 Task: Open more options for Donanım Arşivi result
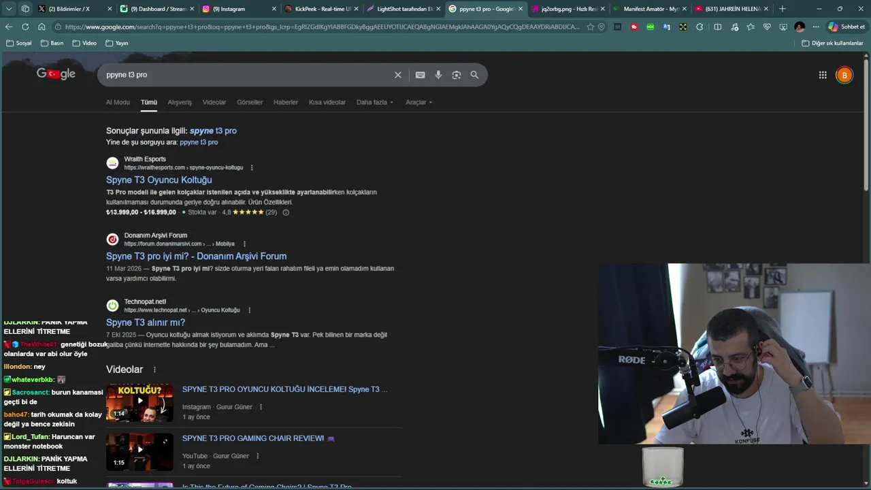(x=244, y=244)
